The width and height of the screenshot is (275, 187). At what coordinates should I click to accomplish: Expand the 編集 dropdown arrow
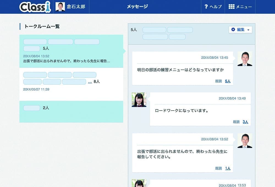(249, 30)
